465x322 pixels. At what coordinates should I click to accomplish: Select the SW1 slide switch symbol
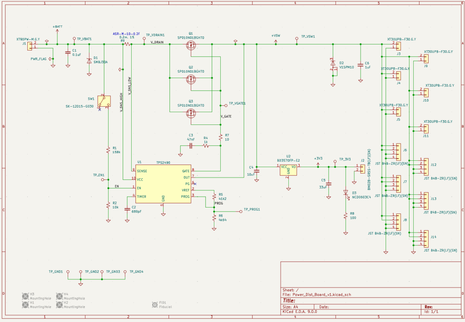click(x=104, y=102)
